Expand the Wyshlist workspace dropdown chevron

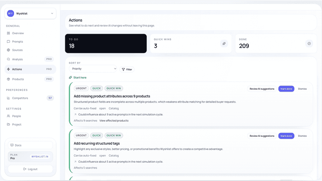pyautogui.click(x=52, y=13)
